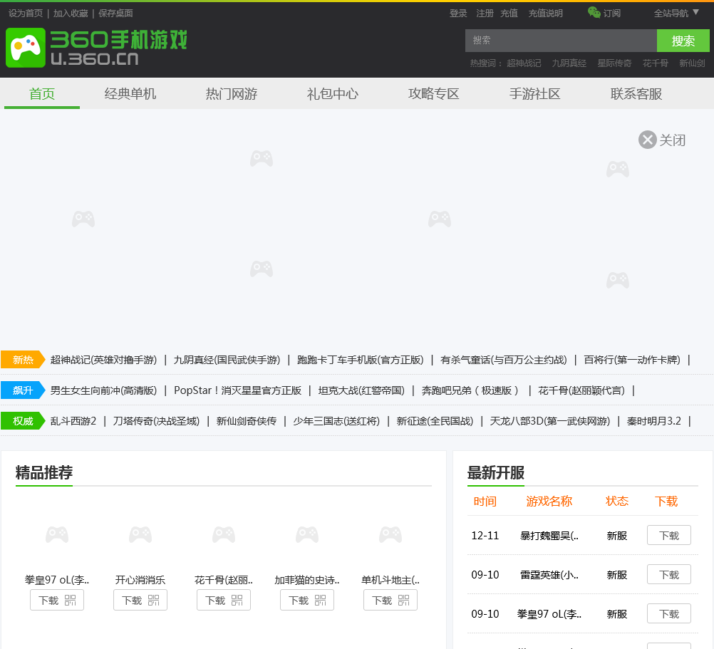Image resolution: width=714 pixels, height=649 pixels.
Task: Click the WeChat 订阅 icon
Action: (594, 12)
